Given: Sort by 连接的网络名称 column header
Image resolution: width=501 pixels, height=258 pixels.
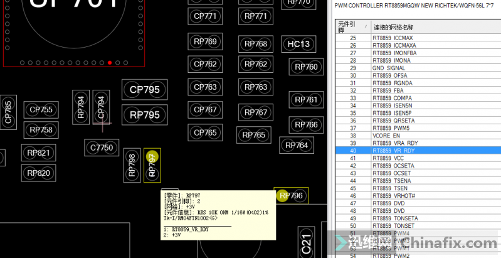Looking at the screenshot, I should (x=433, y=27).
